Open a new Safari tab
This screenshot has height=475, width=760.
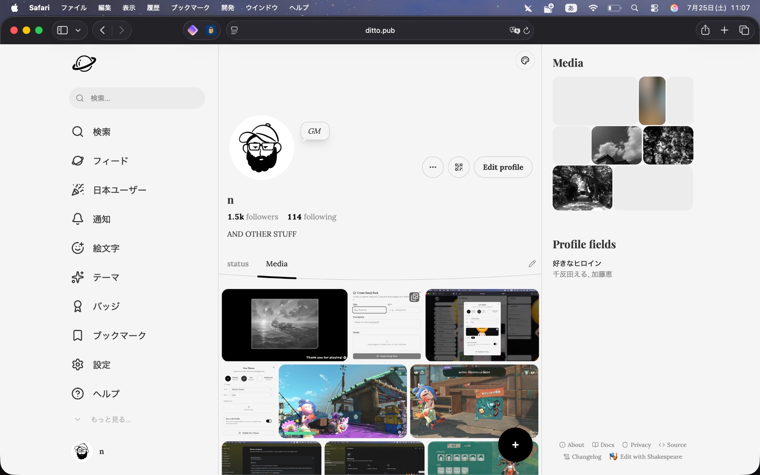(x=724, y=30)
